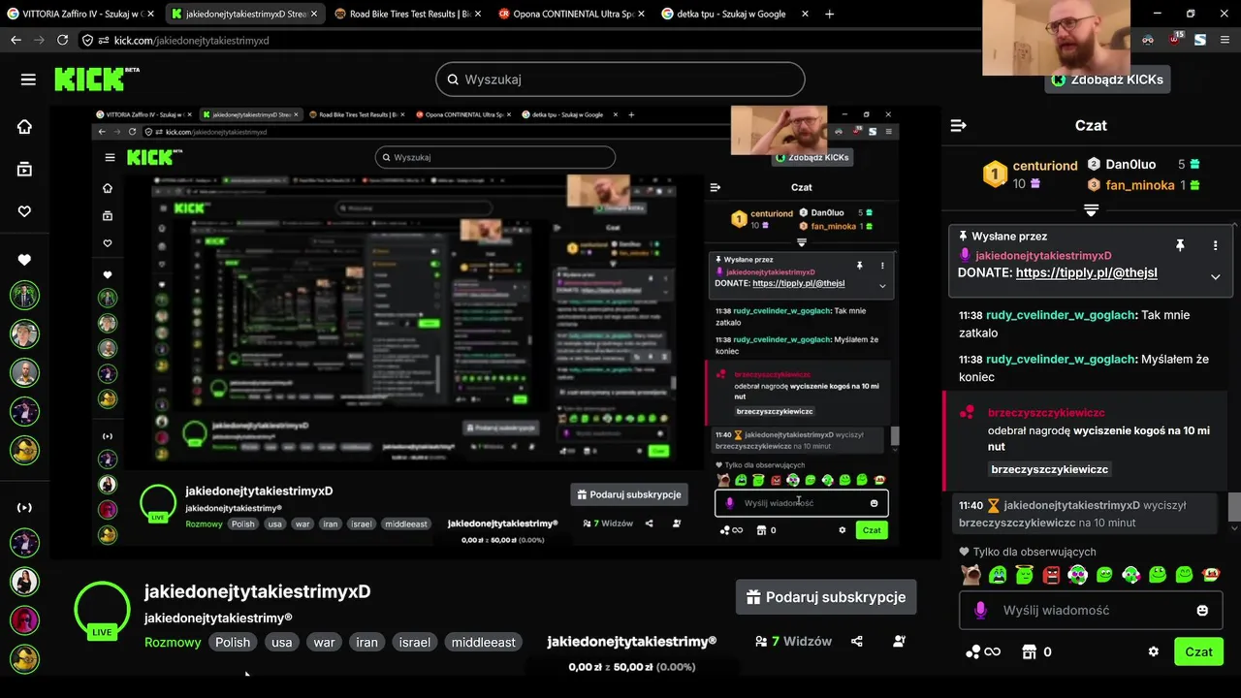
Task: Insert the angry red face emote
Action: click(x=1051, y=575)
